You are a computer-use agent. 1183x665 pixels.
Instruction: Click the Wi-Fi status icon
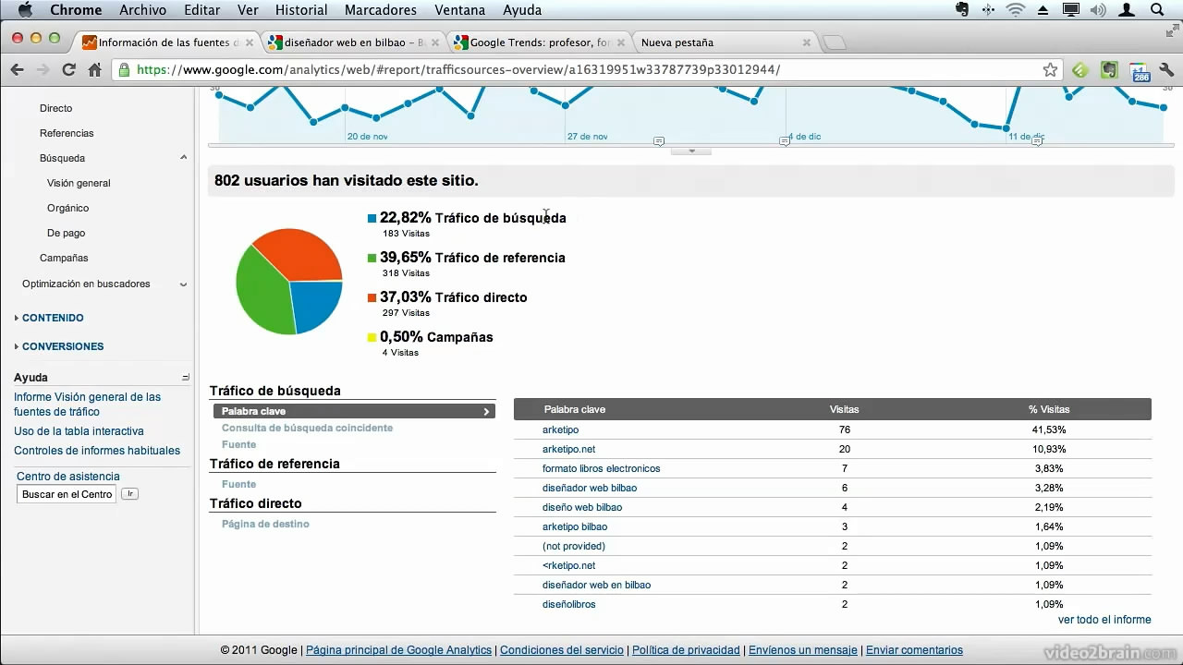[x=1016, y=9]
